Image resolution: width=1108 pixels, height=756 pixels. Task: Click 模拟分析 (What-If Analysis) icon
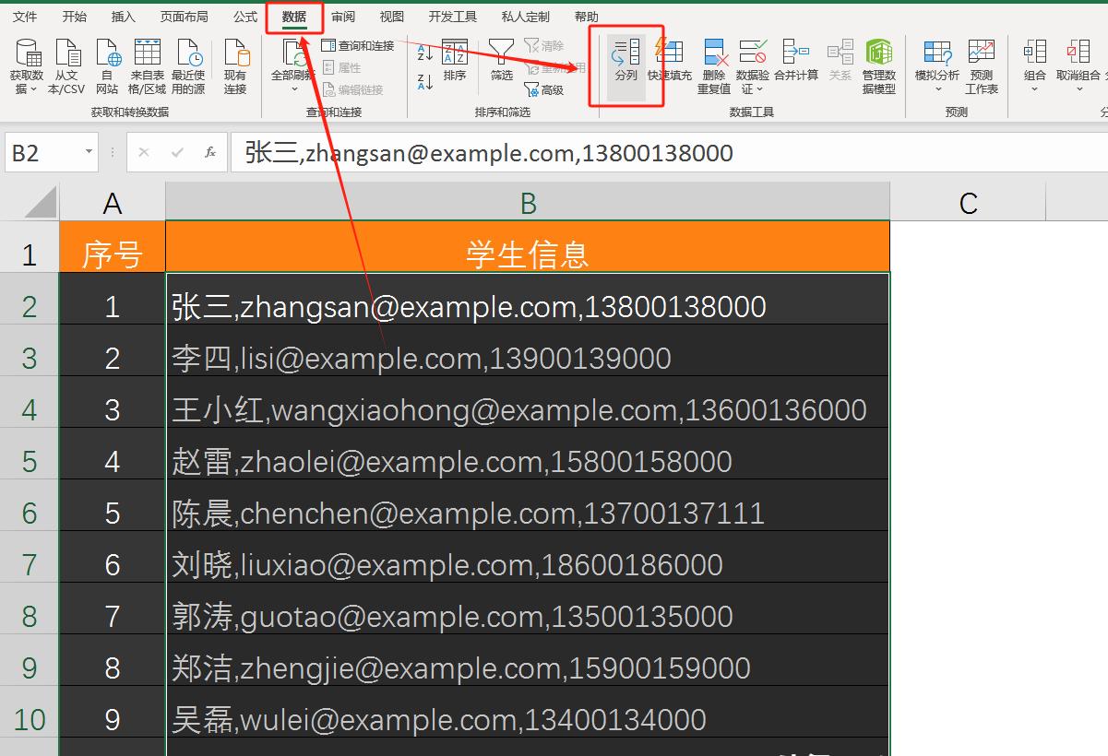point(937,53)
